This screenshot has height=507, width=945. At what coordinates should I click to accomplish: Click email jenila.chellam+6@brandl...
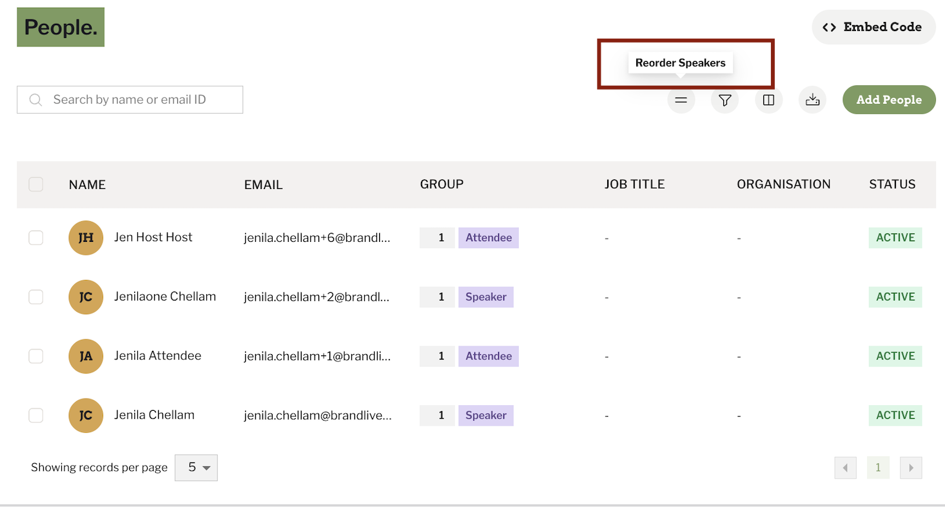317,237
